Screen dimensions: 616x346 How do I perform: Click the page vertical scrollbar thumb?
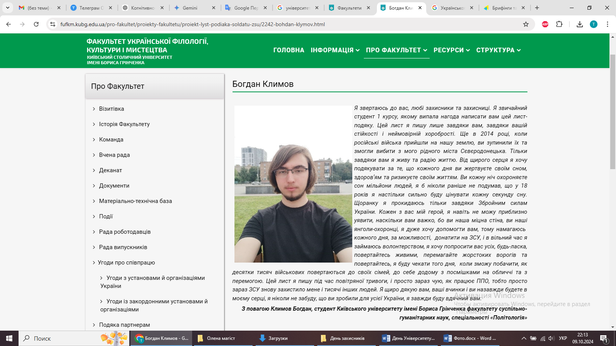point(613,111)
